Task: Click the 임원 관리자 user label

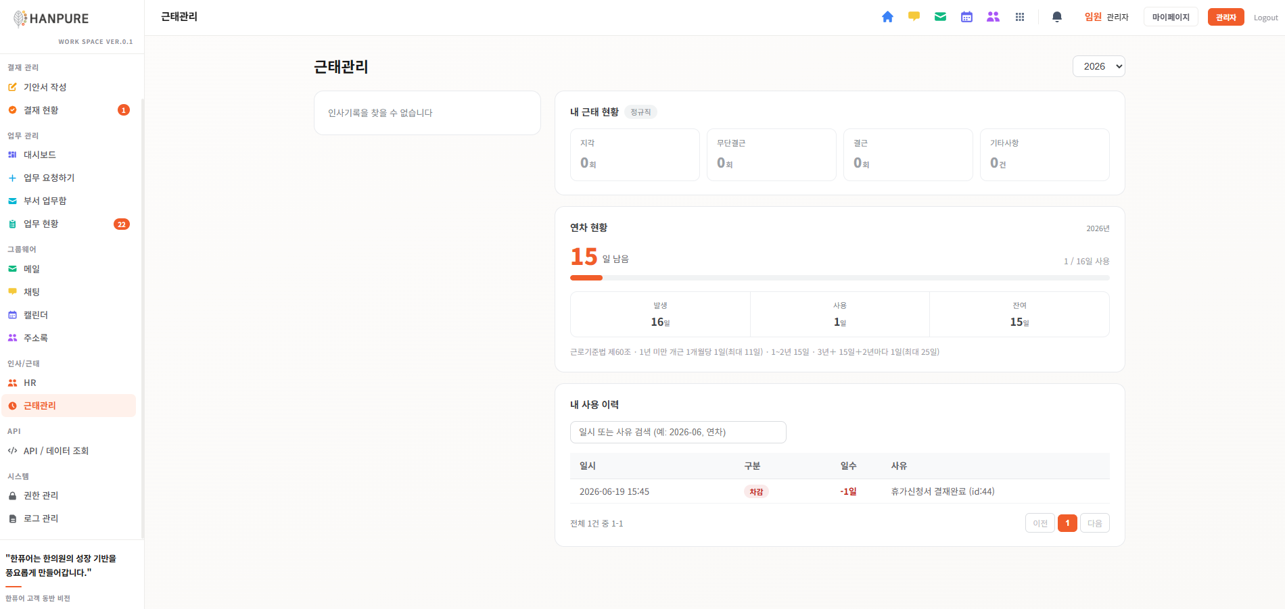Action: [x=1106, y=17]
